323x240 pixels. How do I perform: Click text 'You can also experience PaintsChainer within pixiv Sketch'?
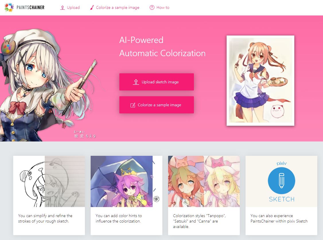pos(279,219)
